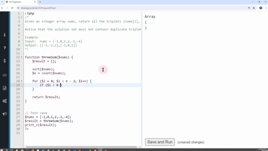The image size is (268, 151).
Task: Open the info icon in the sidebar
Action: [x=5, y=35]
